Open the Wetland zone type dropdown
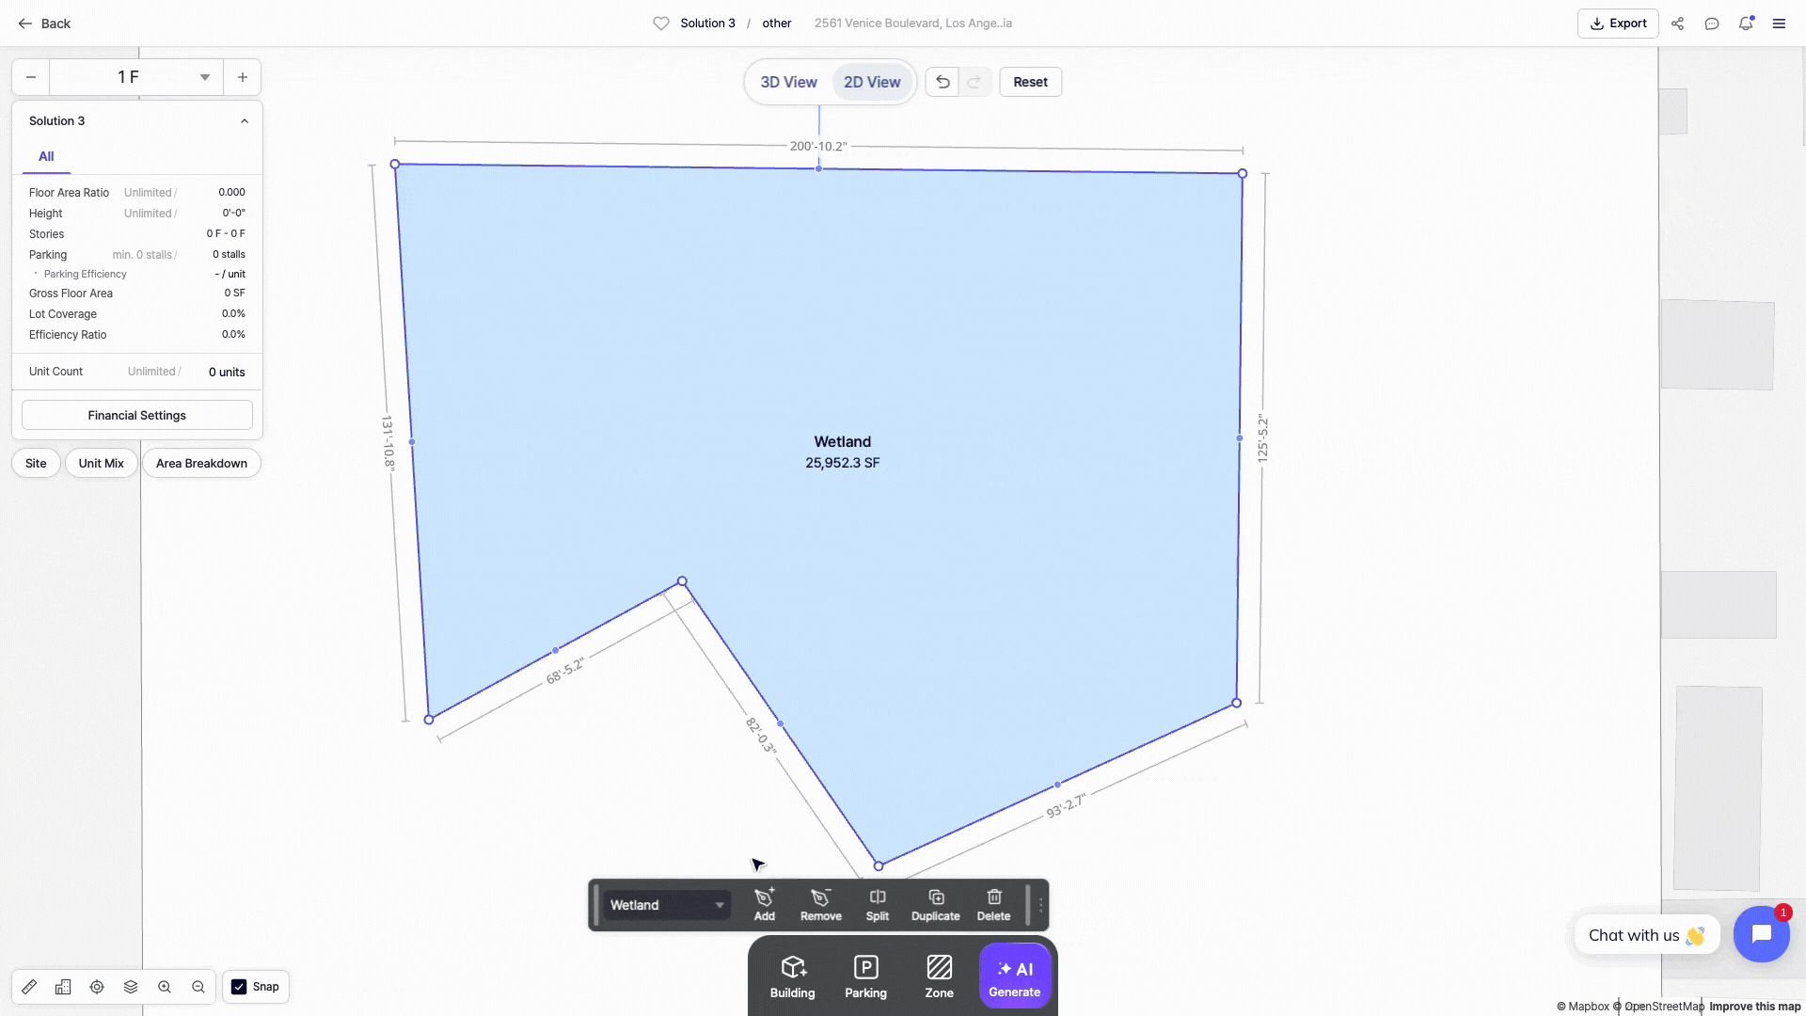Viewport: 1806px width, 1016px height. [x=666, y=905]
